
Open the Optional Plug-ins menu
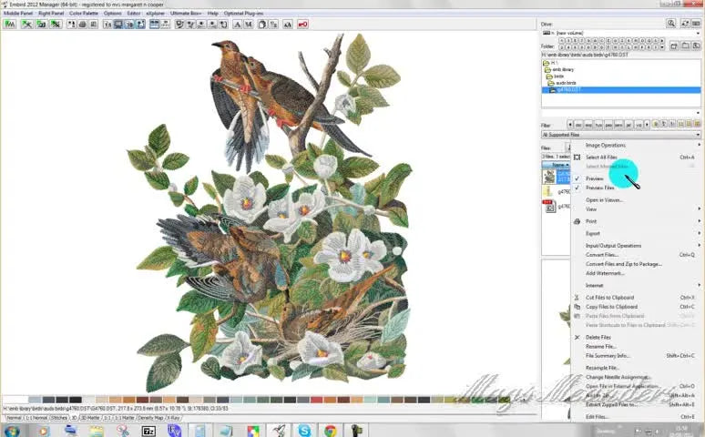coord(244,14)
